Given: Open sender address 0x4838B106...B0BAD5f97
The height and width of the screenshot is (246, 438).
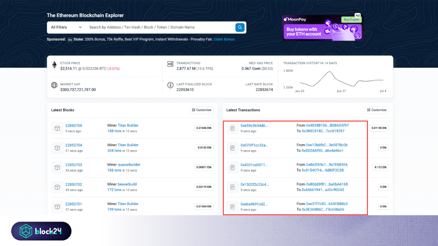Looking at the screenshot, I should (x=327, y=125).
